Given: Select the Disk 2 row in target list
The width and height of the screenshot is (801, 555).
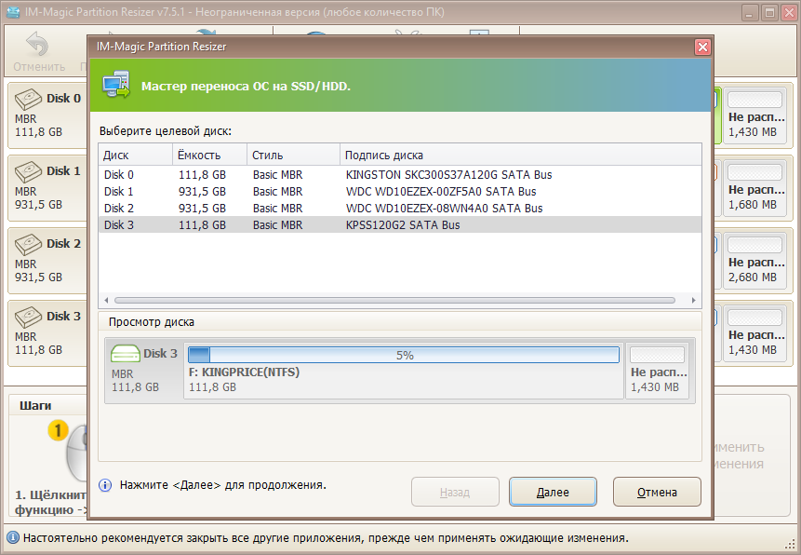Looking at the screenshot, I should coord(400,209).
